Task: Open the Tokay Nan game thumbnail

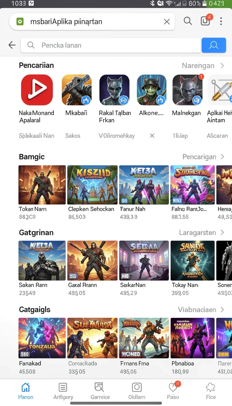Action: 193,261
